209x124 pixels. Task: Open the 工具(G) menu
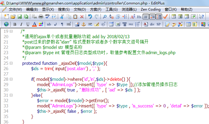pyautogui.click(x=111, y=9)
